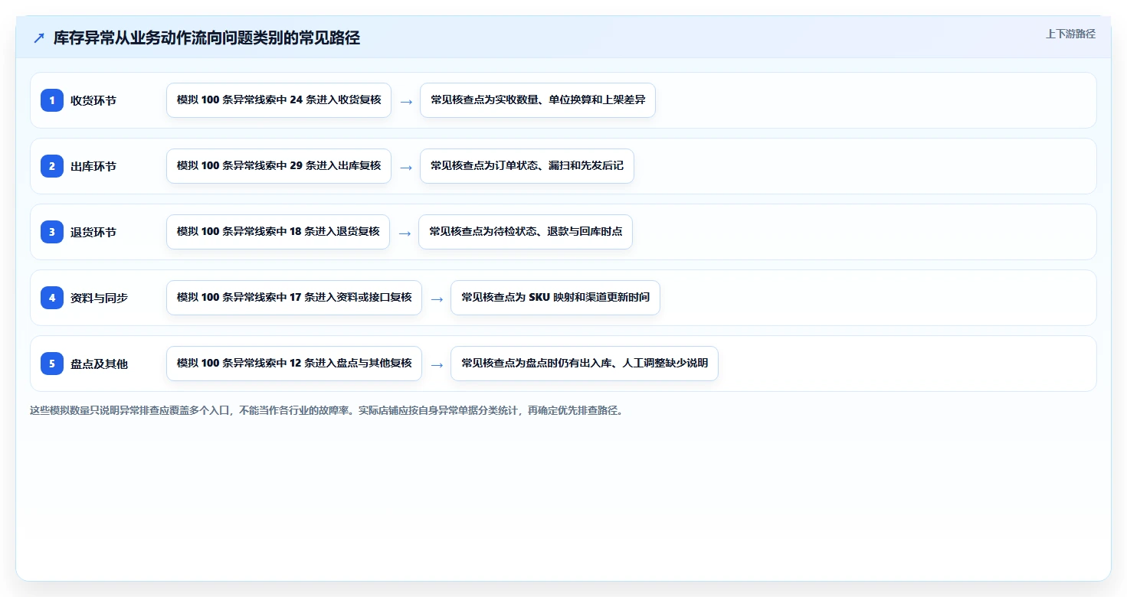Click the card 常见核查点为实收数量、单位换算和上架差异
Image resolution: width=1127 pixels, height=597 pixels.
[x=538, y=100]
